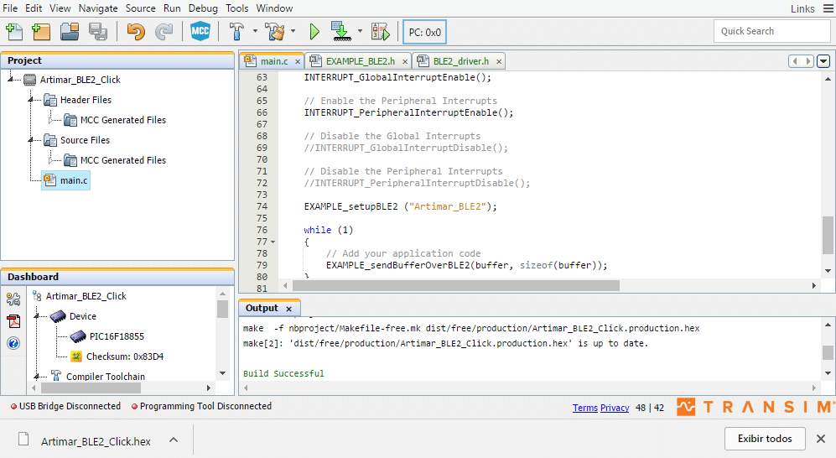Click the Undo arrow icon
Screen dimensions: 836x458
(x=136, y=32)
